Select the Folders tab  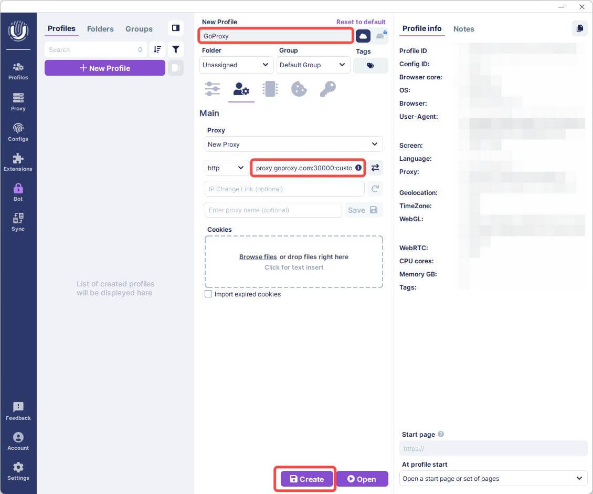100,29
